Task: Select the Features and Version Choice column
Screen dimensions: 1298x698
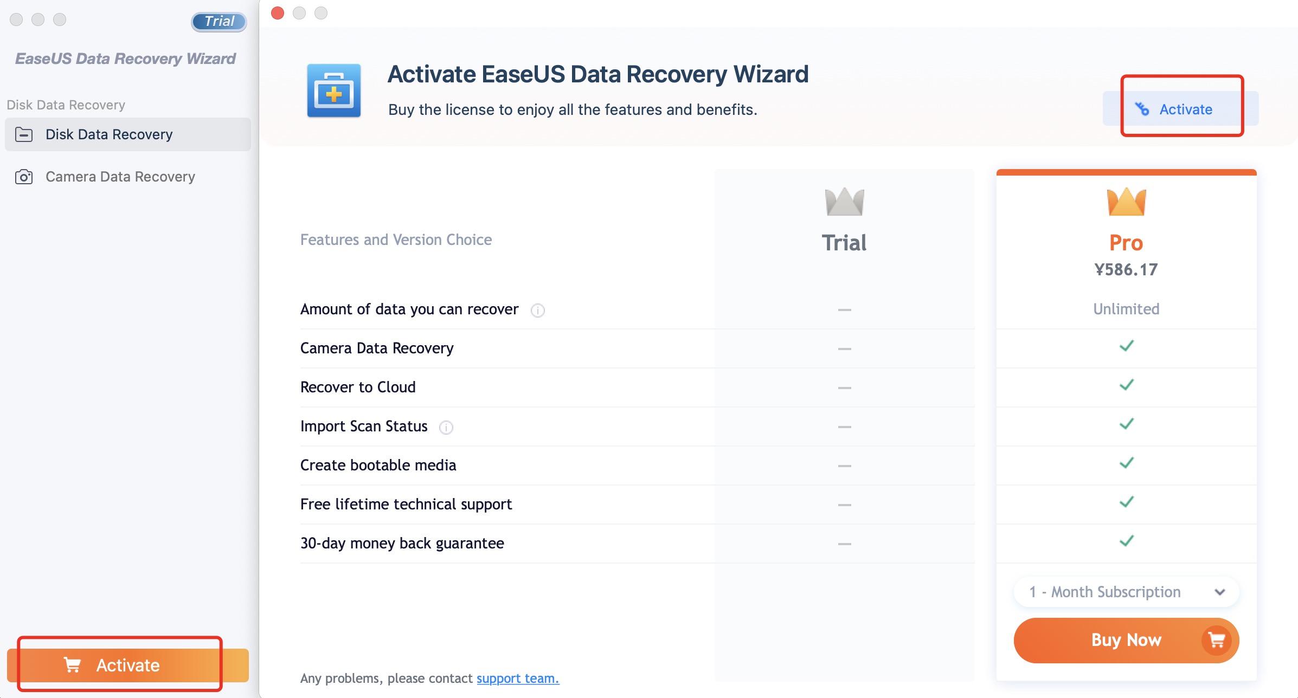Action: pyautogui.click(x=396, y=239)
